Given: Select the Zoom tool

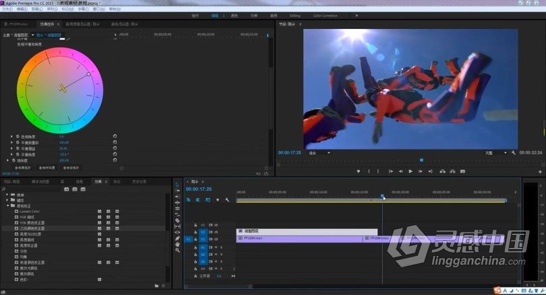Looking at the screenshot, I should coord(177,250).
